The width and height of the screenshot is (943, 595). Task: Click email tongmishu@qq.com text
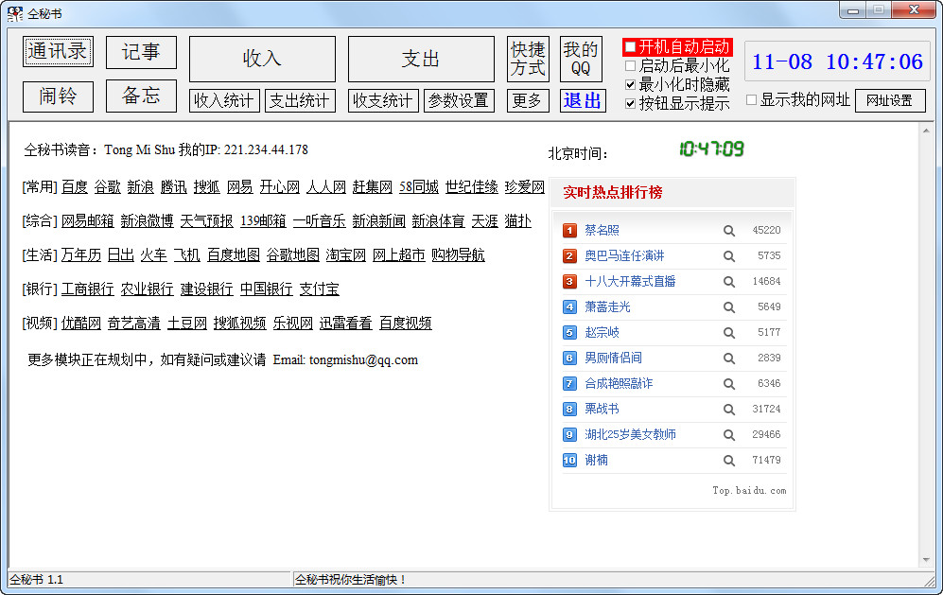point(363,360)
